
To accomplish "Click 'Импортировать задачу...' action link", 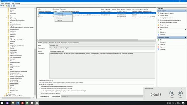I will tap(167, 18).
